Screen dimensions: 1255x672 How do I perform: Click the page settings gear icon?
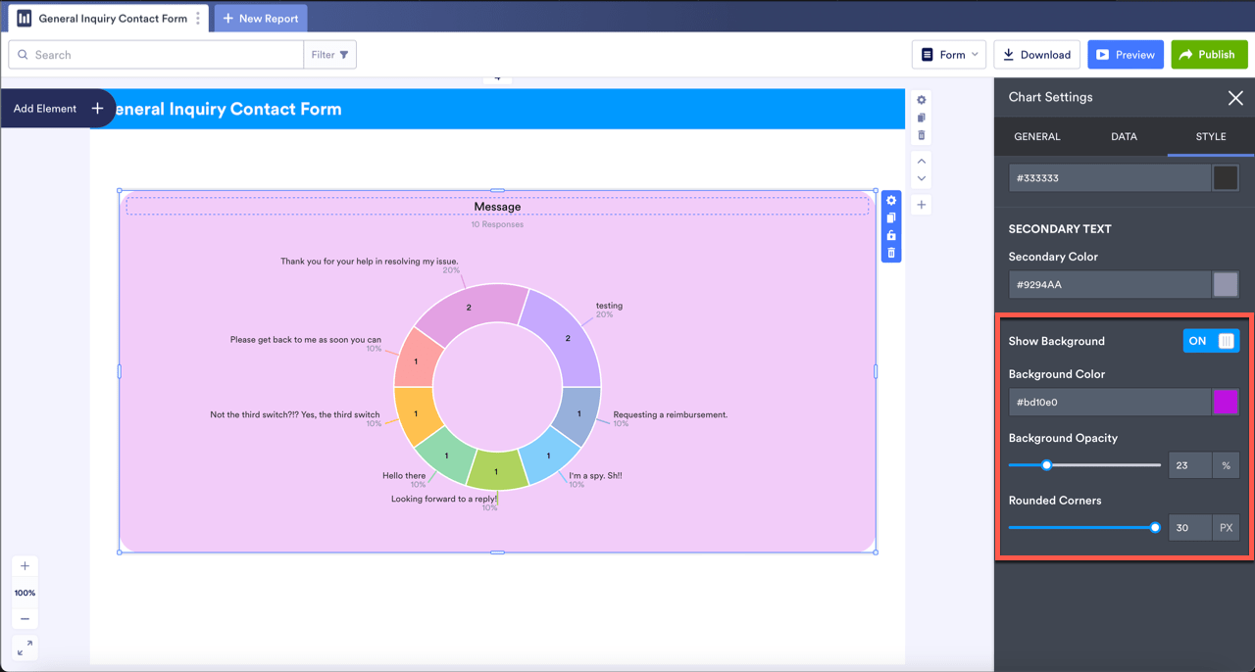921,100
